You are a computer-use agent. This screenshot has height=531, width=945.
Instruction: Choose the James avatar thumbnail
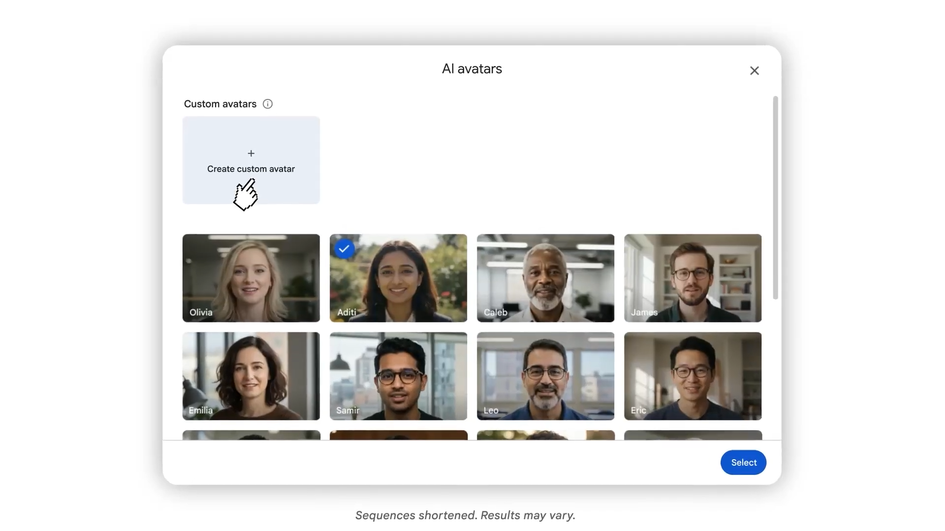[693, 278]
